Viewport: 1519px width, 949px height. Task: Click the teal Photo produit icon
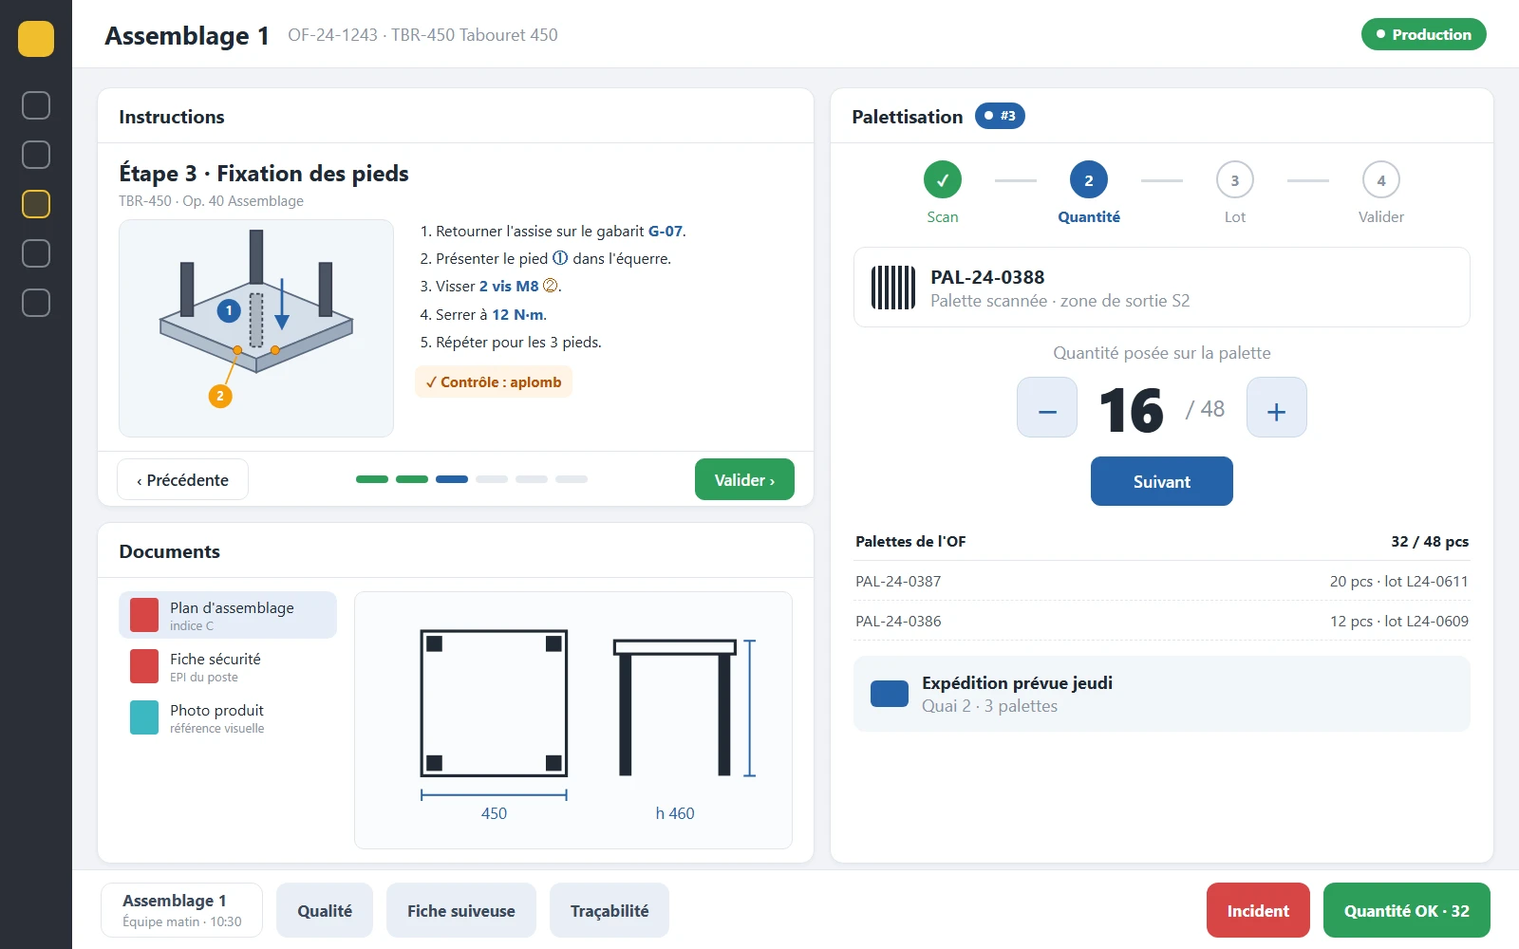(144, 717)
